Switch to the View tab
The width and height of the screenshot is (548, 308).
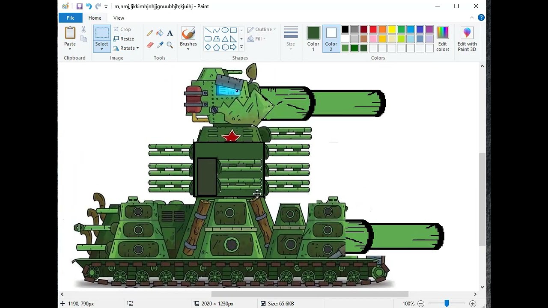(119, 18)
